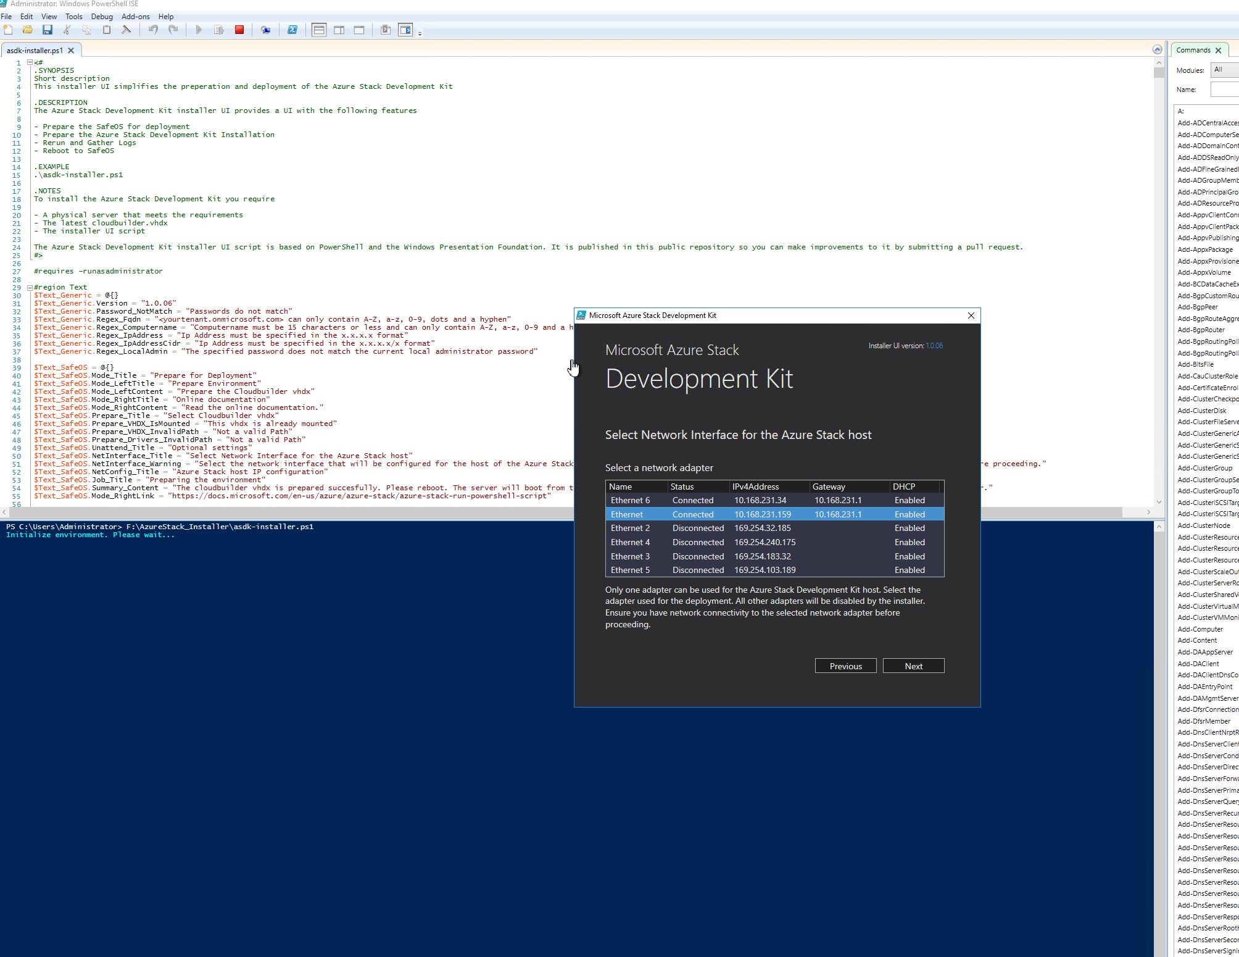
Task: Select the Ethernet 5 adapter row
Action: (775, 570)
